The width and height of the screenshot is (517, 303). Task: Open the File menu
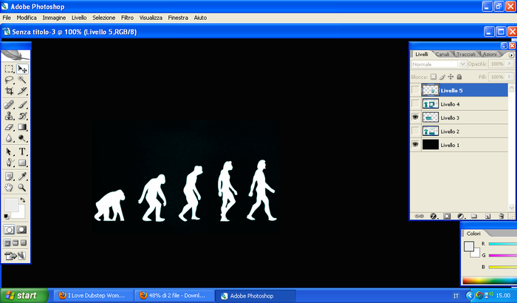[7, 18]
